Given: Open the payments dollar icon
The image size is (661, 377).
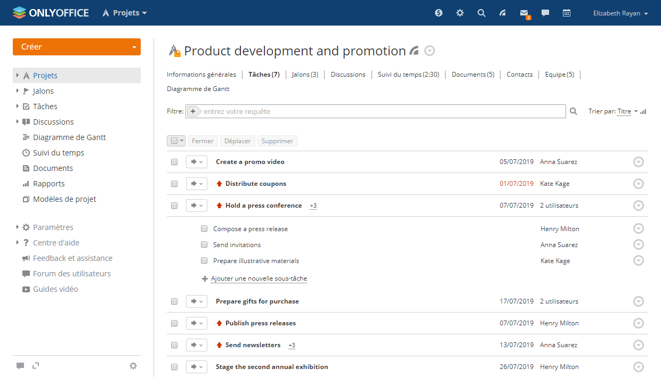Looking at the screenshot, I should point(439,13).
